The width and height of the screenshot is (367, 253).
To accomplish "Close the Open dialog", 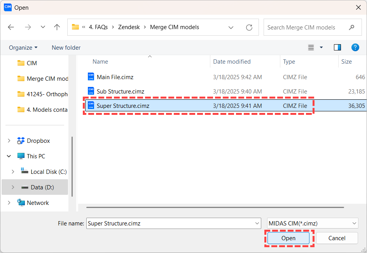I will click(358, 7).
